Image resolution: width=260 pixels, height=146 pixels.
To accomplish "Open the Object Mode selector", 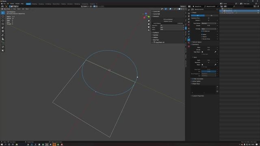I will [x=6, y=9].
